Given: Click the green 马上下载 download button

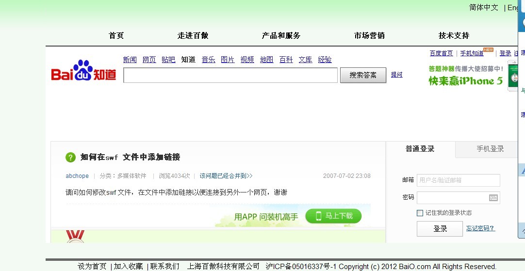Looking at the screenshot, I should coord(333,216).
